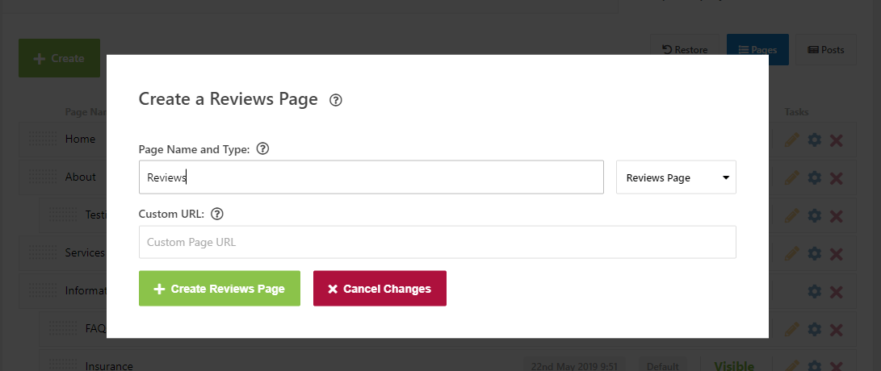881x371 pixels.
Task: Click the Cancel Changes button
Action: point(380,289)
